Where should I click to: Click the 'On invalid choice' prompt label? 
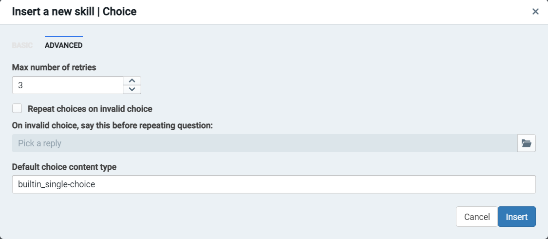click(112, 125)
